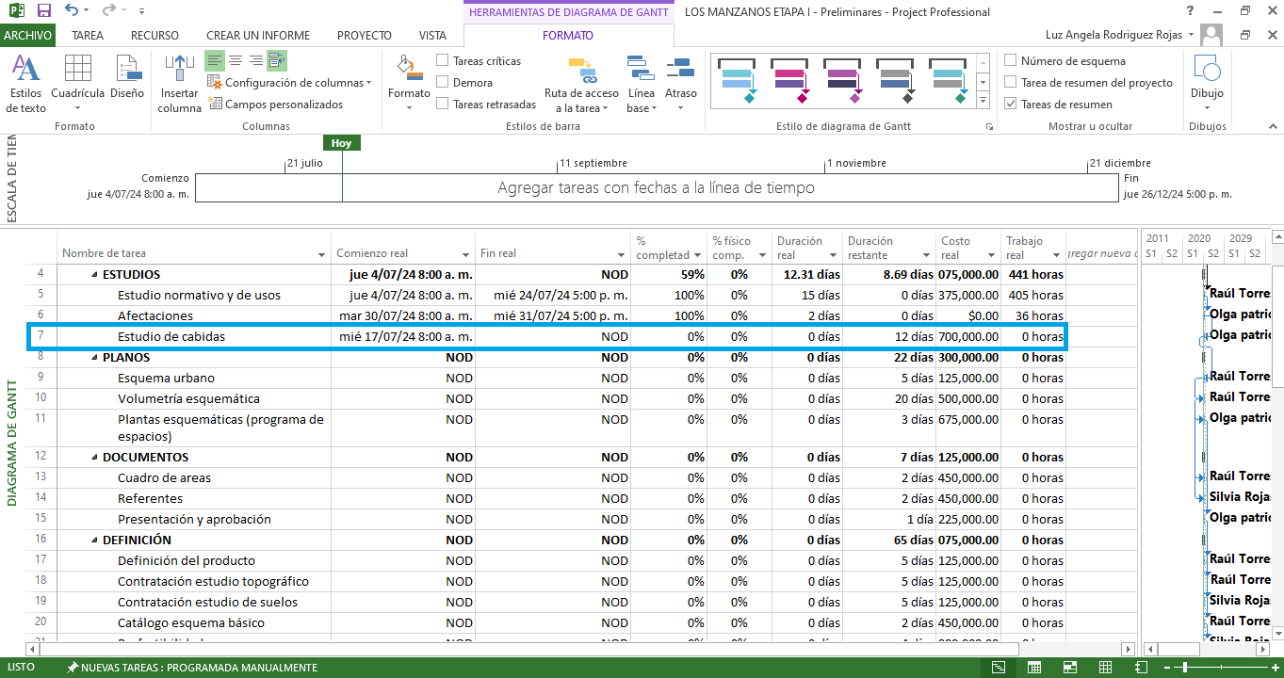This screenshot has width=1284, height=678.
Task: Switch to Team Planner view in status bar
Action: point(1070,668)
